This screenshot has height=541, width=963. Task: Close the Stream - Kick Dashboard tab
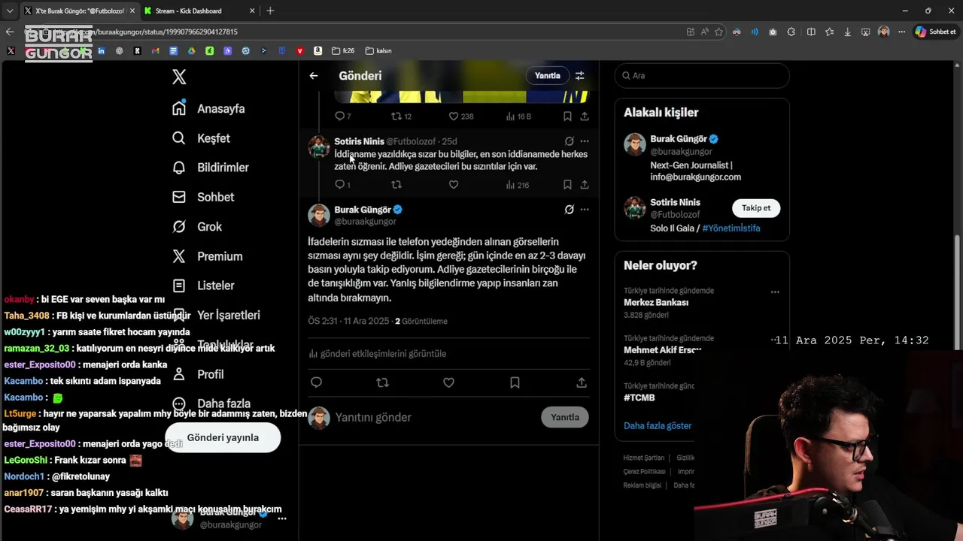(x=253, y=11)
